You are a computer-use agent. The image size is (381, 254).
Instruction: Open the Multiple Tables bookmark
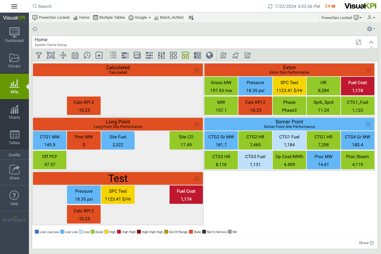109,18
